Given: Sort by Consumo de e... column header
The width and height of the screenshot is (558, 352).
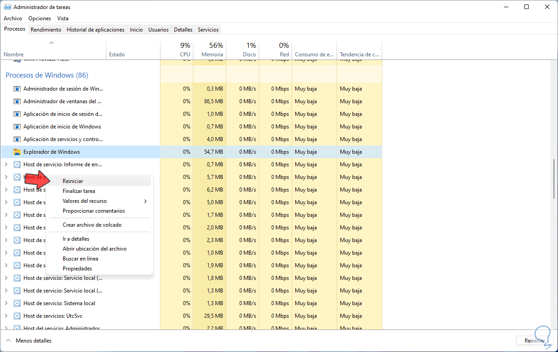Looking at the screenshot, I should tap(315, 50).
